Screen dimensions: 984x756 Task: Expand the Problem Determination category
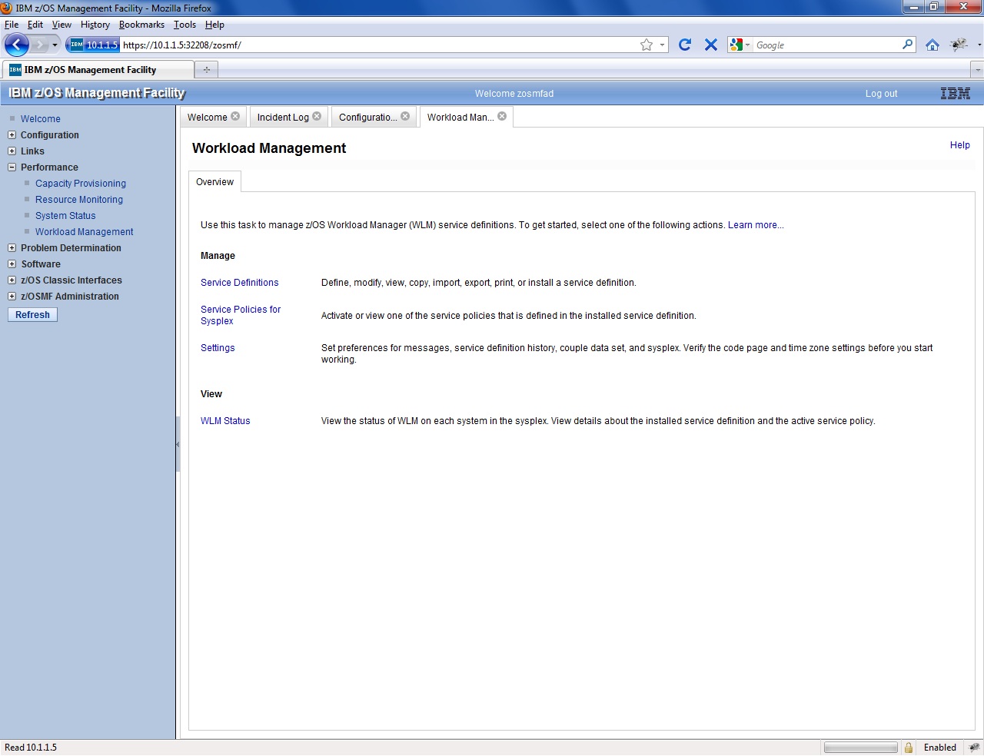click(12, 248)
